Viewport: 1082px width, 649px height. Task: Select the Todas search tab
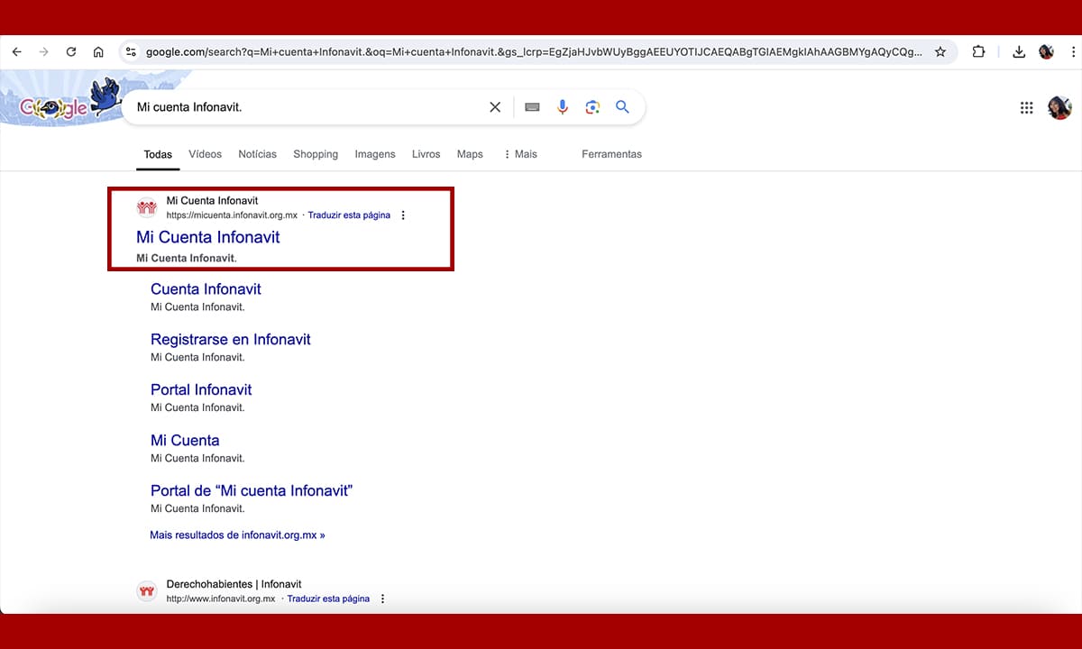158,154
